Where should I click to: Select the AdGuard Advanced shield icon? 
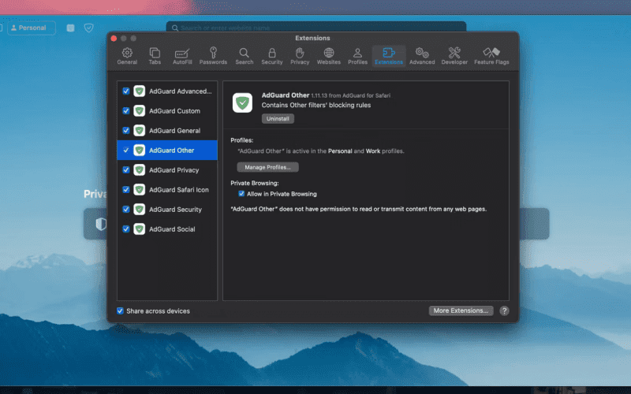tap(140, 91)
